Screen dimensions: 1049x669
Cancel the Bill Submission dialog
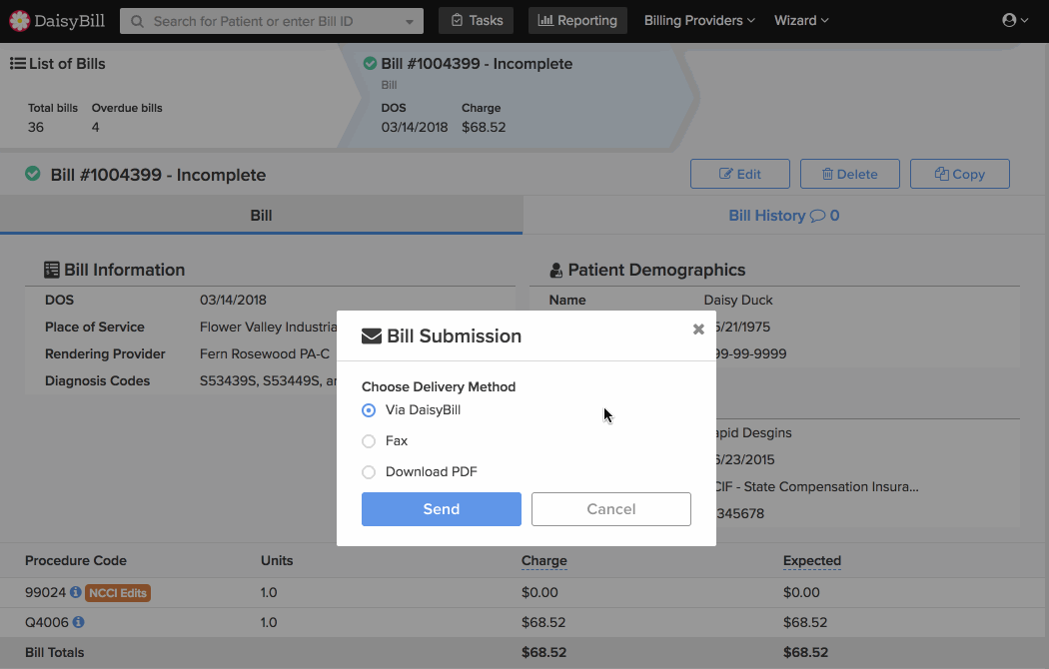click(611, 509)
